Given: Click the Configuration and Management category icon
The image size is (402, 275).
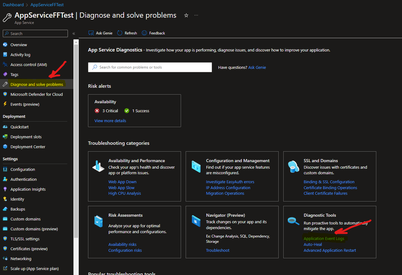Looking at the screenshot, I should point(196,166).
